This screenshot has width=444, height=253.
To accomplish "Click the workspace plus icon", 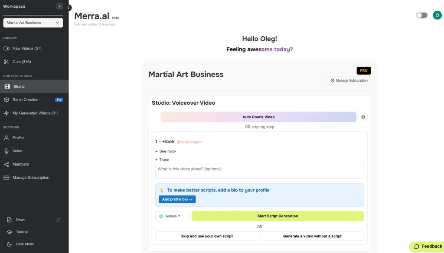I will pyautogui.click(x=59, y=6).
